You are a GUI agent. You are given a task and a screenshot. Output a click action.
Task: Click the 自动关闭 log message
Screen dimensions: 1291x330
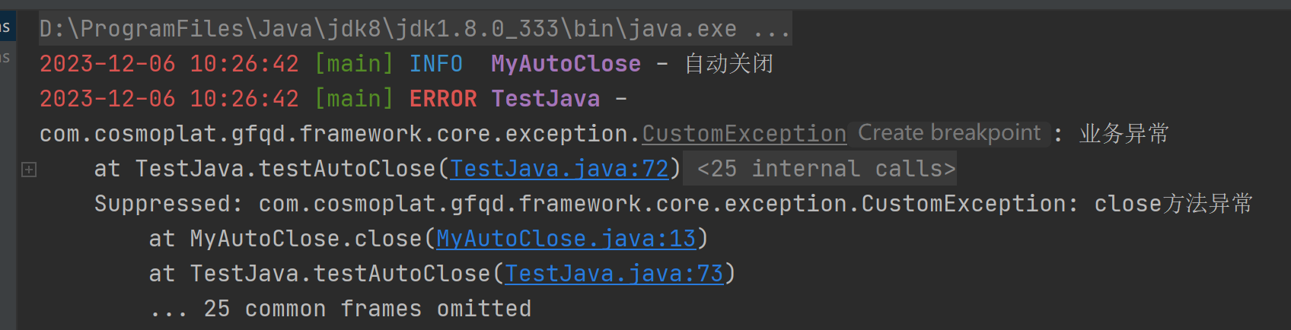(729, 64)
